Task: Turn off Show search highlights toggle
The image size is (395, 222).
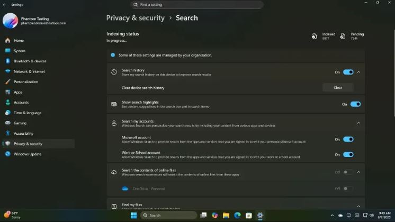Action: (355, 104)
